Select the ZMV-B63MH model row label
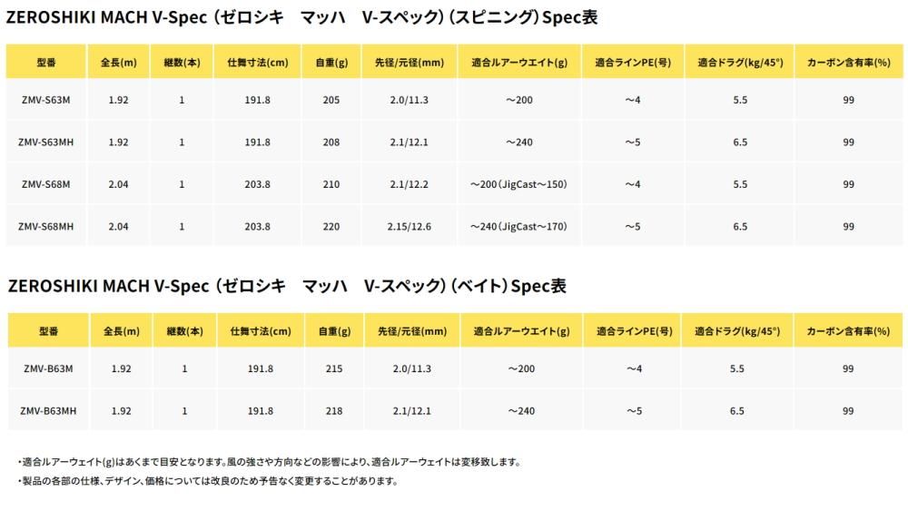908x511 pixels. coord(47,411)
